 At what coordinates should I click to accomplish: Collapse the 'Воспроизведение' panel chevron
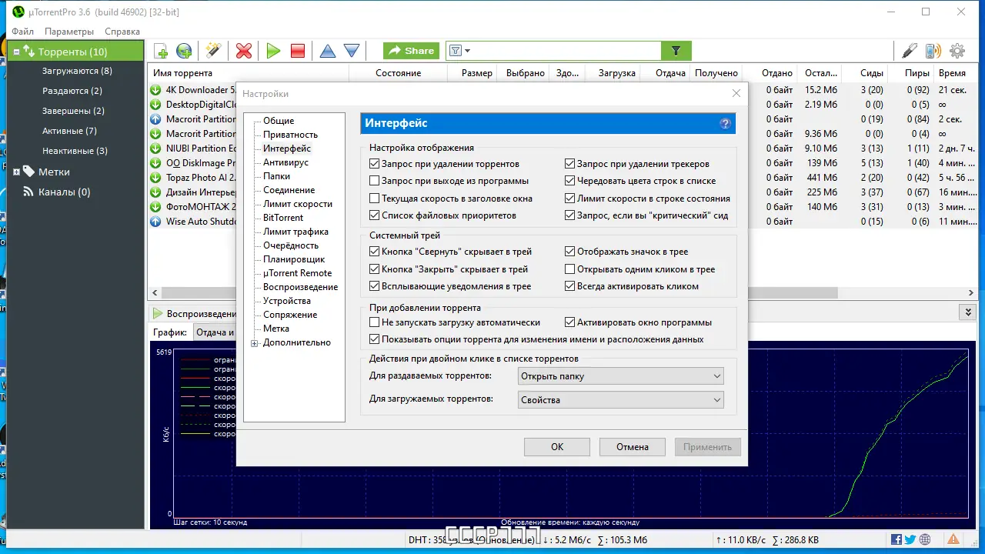pos(967,312)
